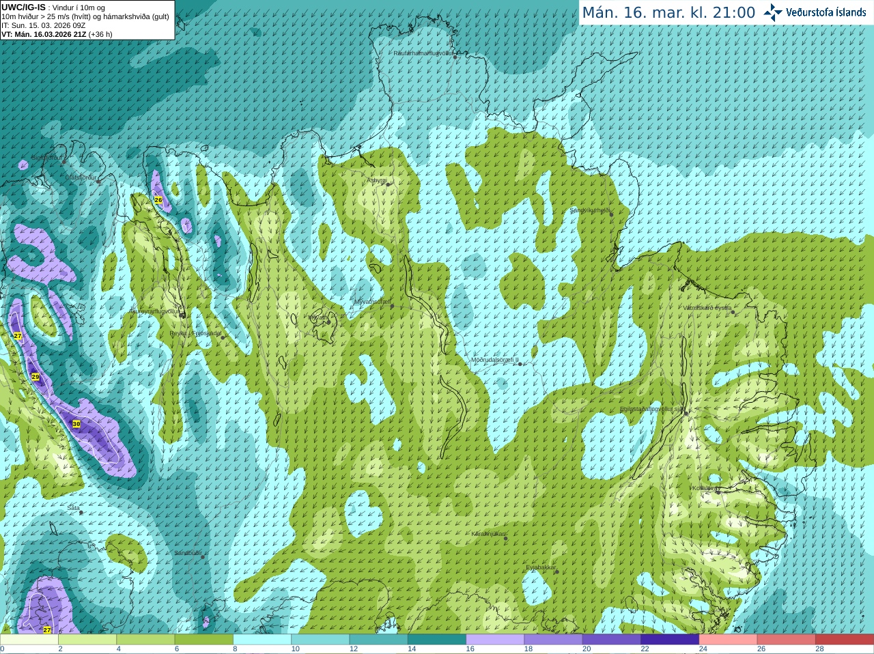This screenshot has height=654, width=874.
Task: Click gust marker 27 located above marker 29
Action: [18, 337]
